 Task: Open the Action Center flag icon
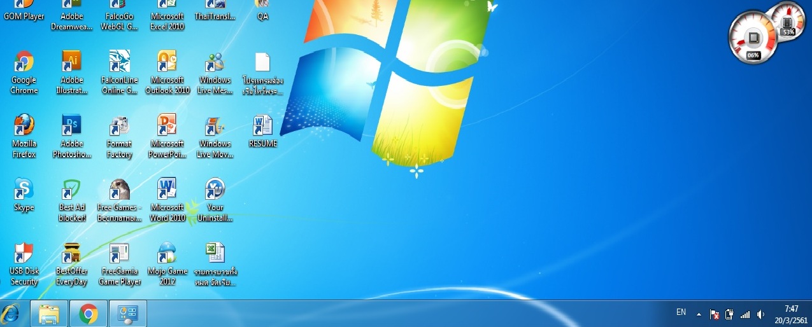click(715, 314)
